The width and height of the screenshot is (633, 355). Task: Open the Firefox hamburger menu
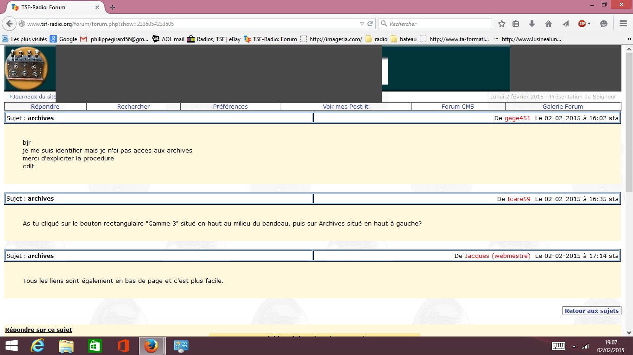623,24
